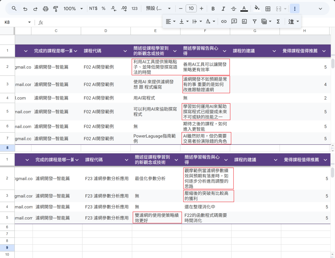Select the cell F22的函數程式碼需要時間消化
The width and height of the screenshot is (335, 258).
coord(207,218)
